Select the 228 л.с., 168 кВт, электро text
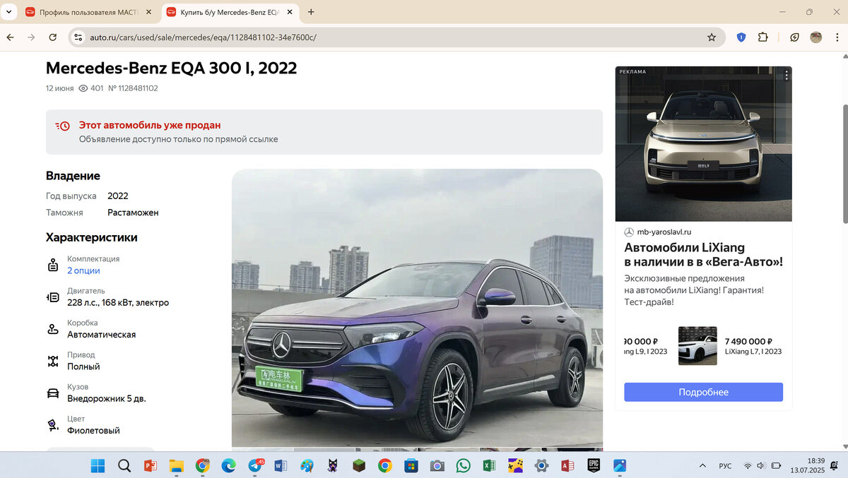848x478 pixels. (x=118, y=302)
